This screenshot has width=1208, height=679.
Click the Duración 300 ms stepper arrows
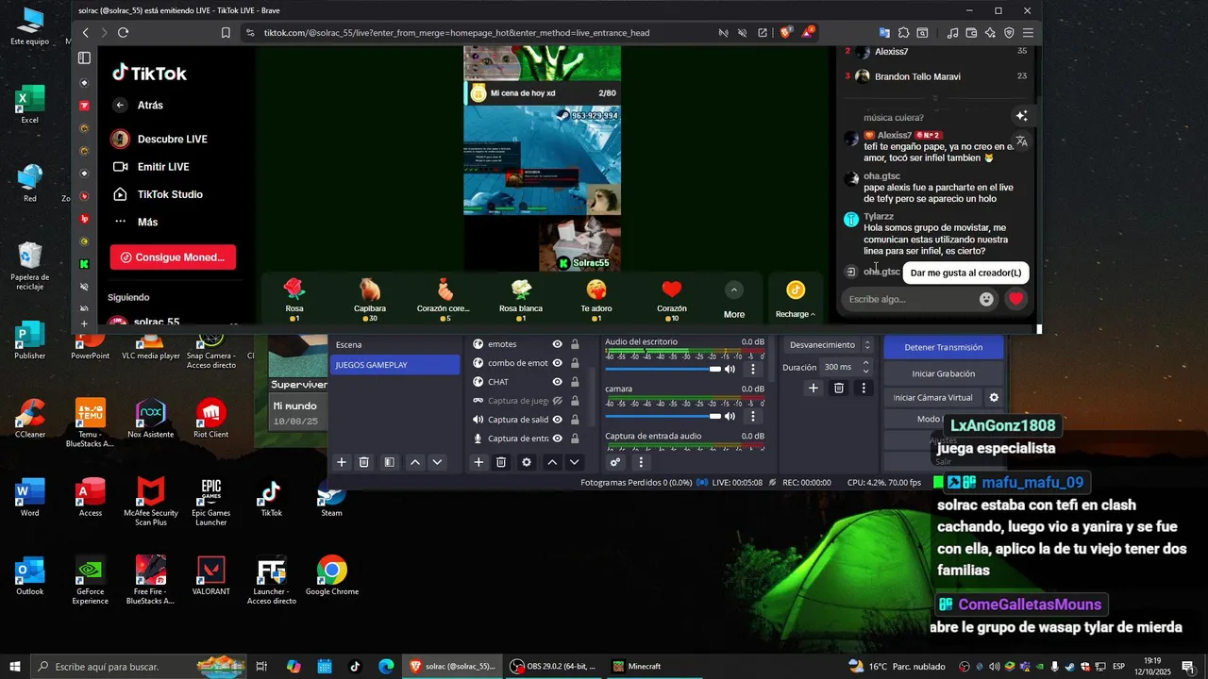tap(865, 367)
